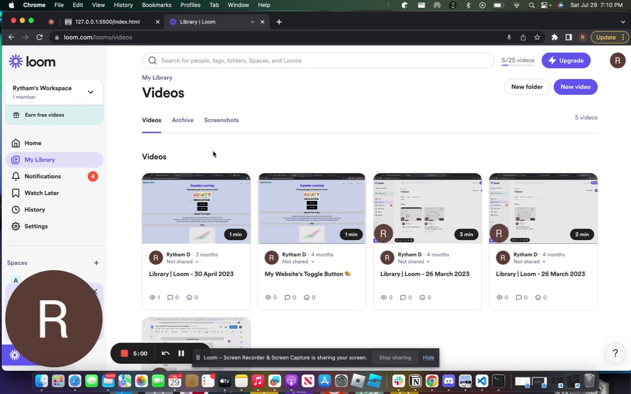Open My Website's Toggle Button video thumbnail

pyautogui.click(x=312, y=208)
